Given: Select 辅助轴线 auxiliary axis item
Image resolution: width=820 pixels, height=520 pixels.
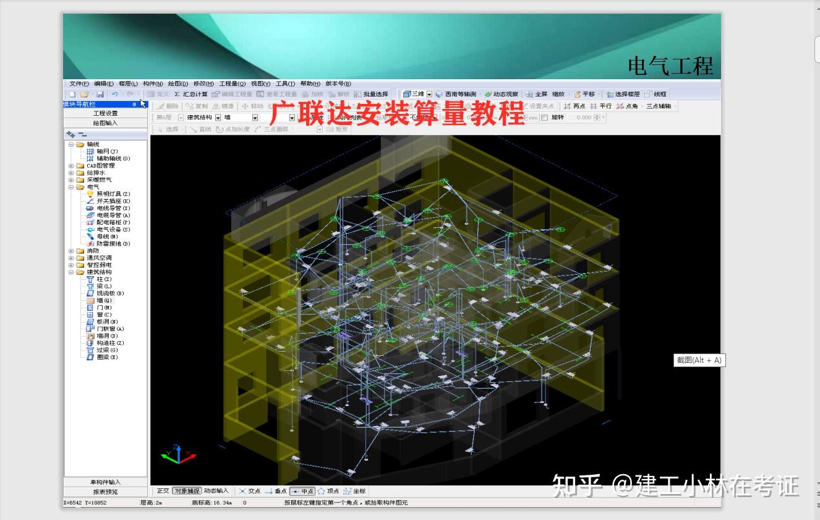Looking at the screenshot, I should click(108, 158).
